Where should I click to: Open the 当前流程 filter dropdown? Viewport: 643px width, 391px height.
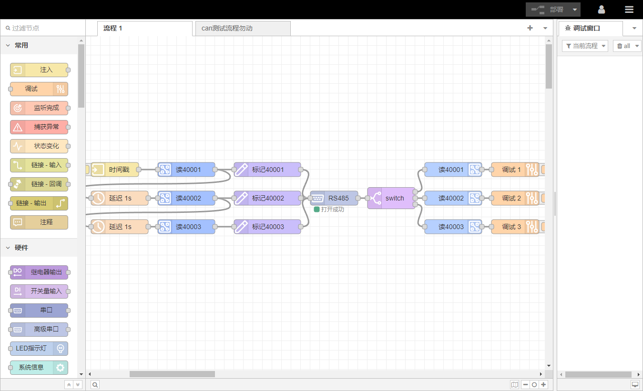pos(585,46)
